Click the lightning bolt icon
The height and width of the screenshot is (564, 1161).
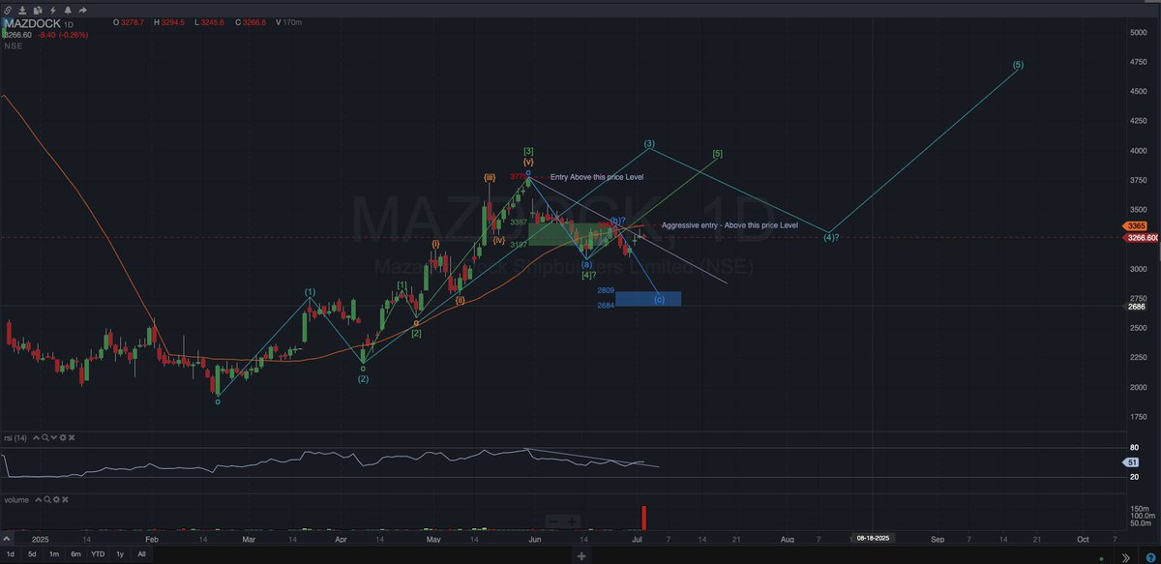point(52,10)
